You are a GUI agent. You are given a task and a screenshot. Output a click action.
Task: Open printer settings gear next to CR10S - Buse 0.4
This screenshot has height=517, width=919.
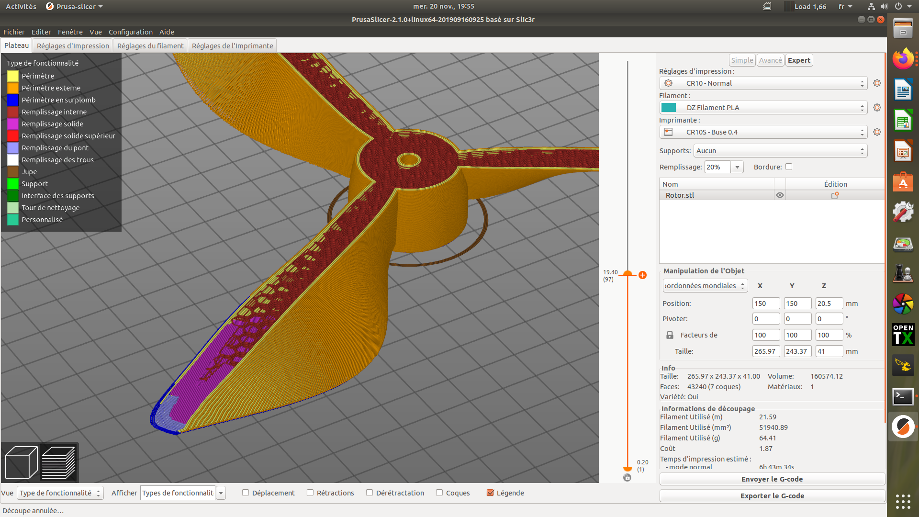pos(877,132)
